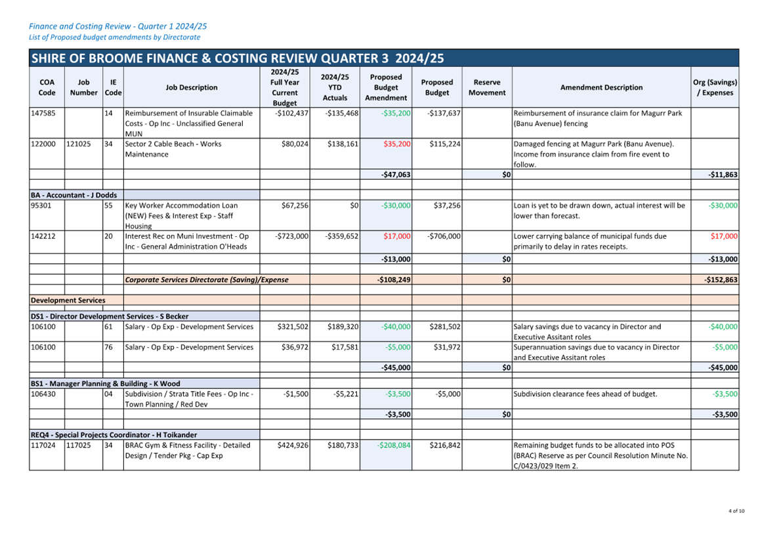Viewport: 758px width, 536px height.
Task: Select Corporate Services Directorate (Saving)/Expense row
Action: [384, 279]
